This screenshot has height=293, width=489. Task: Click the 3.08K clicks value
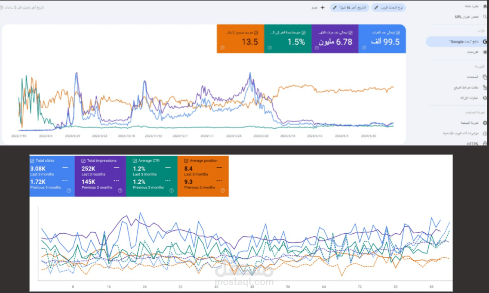point(38,169)
